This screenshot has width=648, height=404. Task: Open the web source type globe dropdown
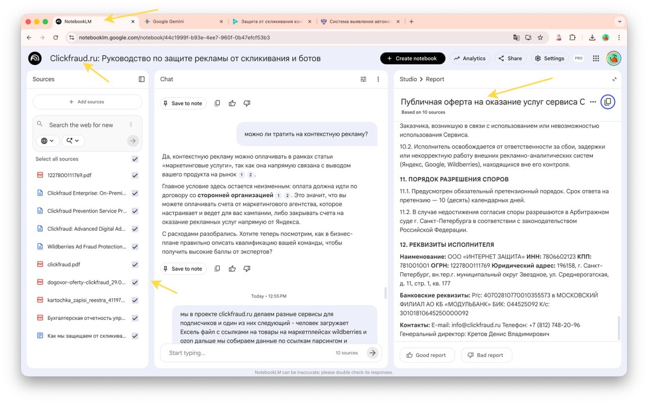point(48,140)
